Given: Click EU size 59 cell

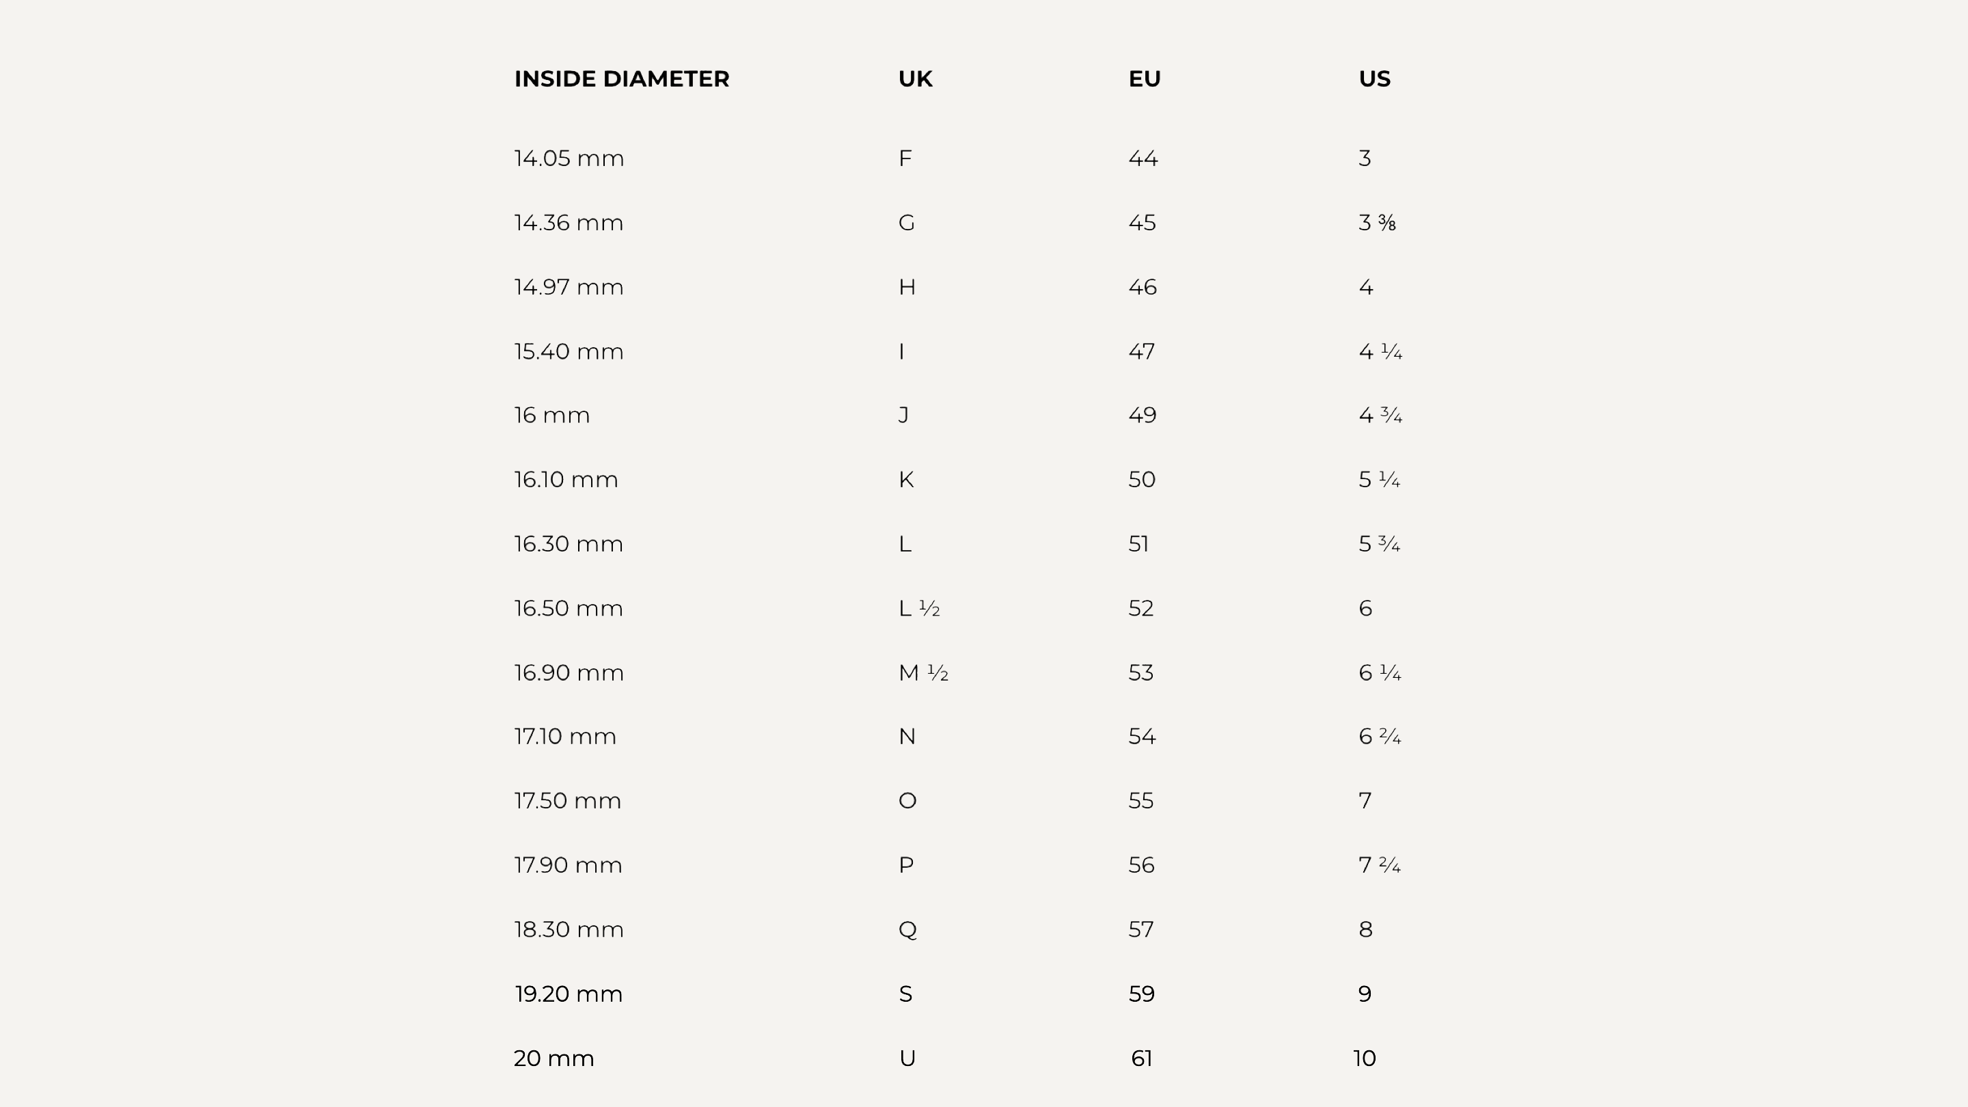Looking at the screenshot, I should [x=1141, y=994].
